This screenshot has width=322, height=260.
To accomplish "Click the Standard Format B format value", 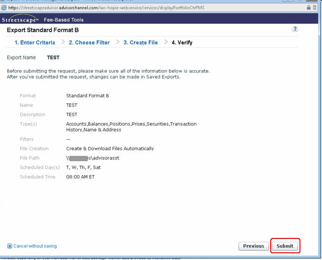I will point(88,95).
